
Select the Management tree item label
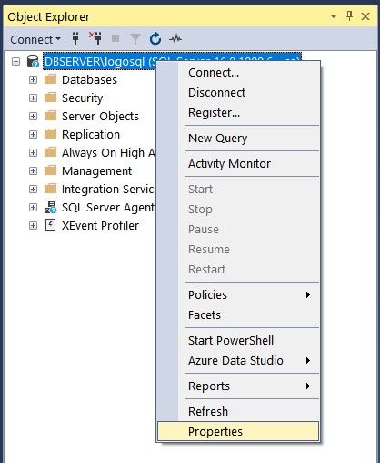pos(97,171)
